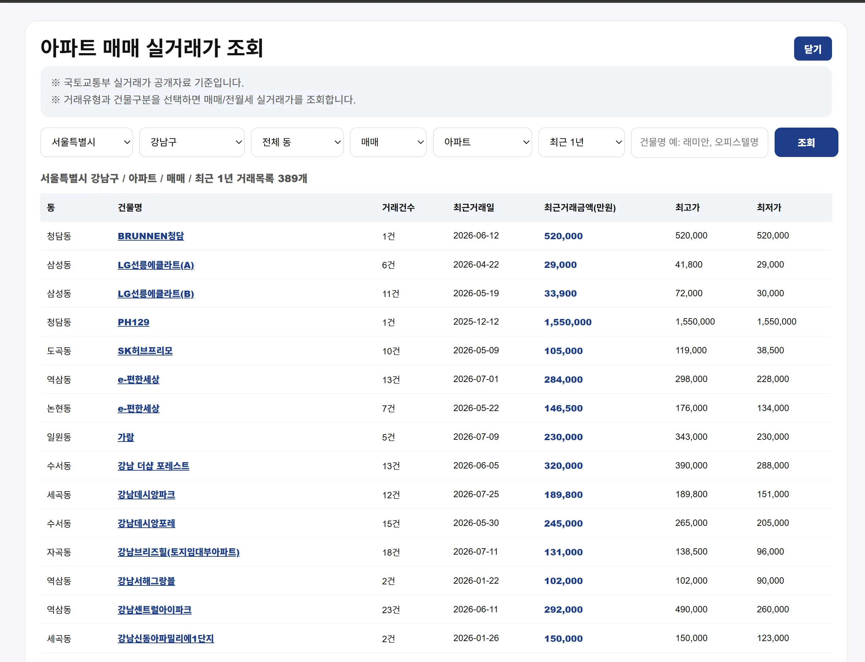865x662 pixels.
Task: Open the 강남브리즈힐(토지임대부아파트) link
Action: (x=179, y=552)
